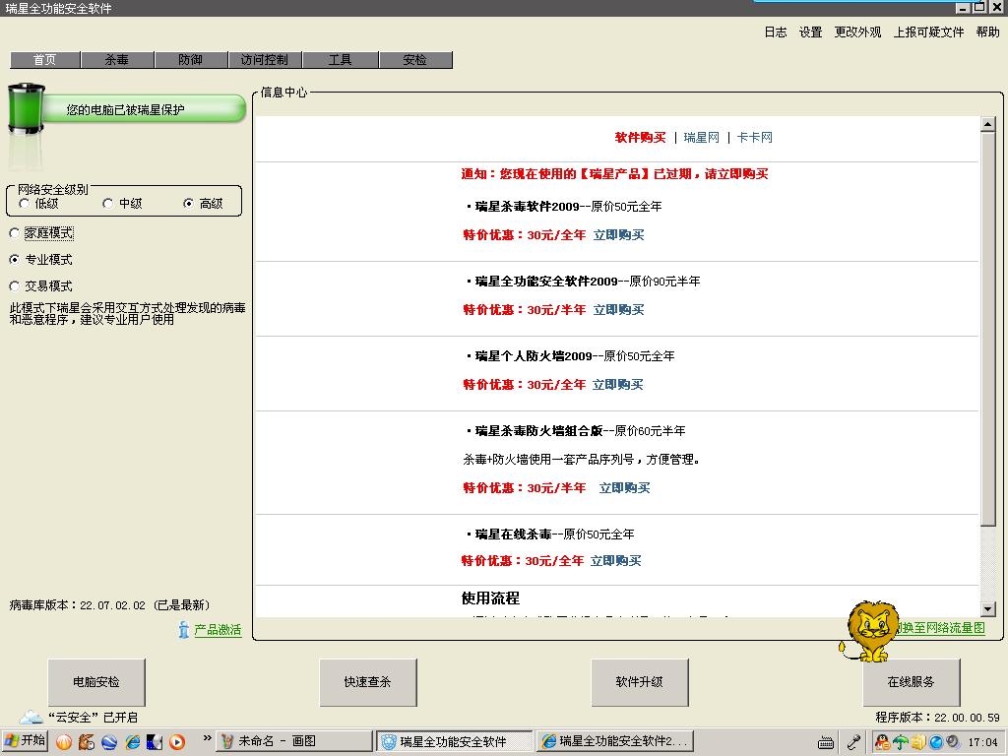
Task: Click the product activation info icon
Action: (x=184, y=630)
